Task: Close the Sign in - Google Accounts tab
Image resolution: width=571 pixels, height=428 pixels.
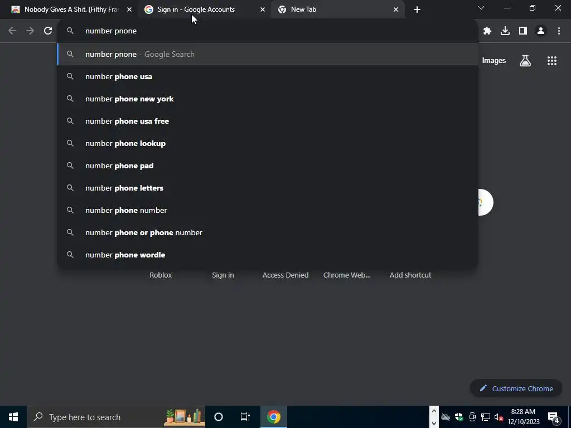Action: tap(263, 9)
